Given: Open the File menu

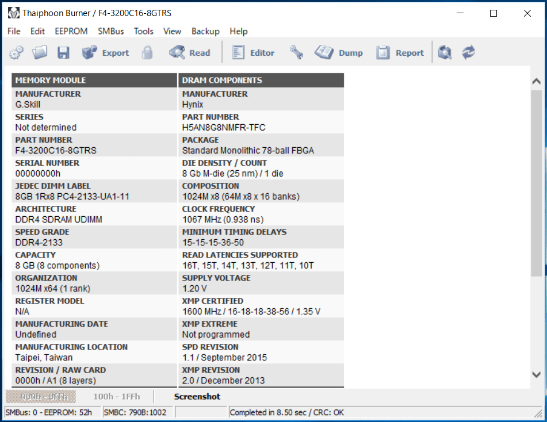Looking at the screenshot, I should [x=14, y=32].
